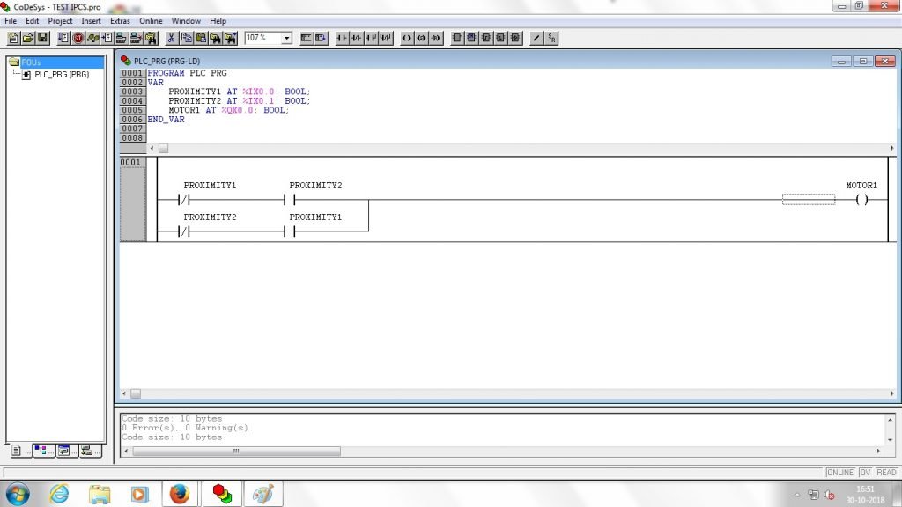Open the Extras menu

[x=120, y=20]
